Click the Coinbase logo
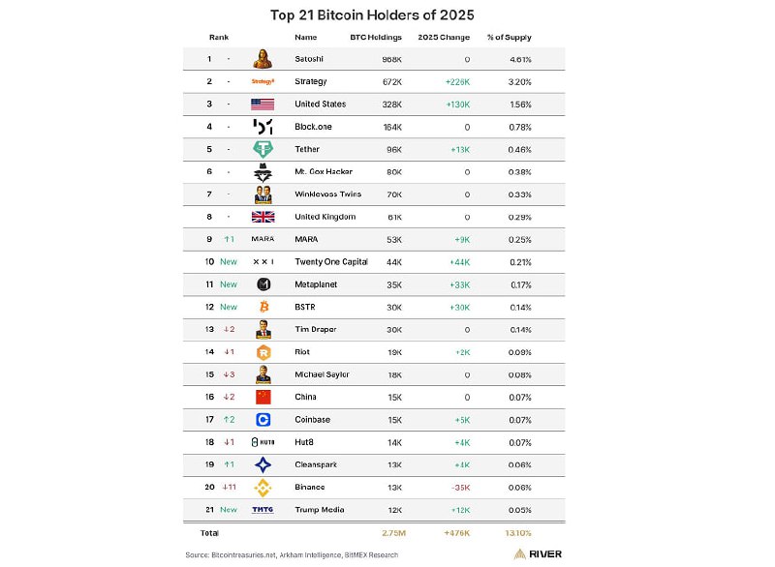This screenshot has height=567, width=775. (263, 420)
